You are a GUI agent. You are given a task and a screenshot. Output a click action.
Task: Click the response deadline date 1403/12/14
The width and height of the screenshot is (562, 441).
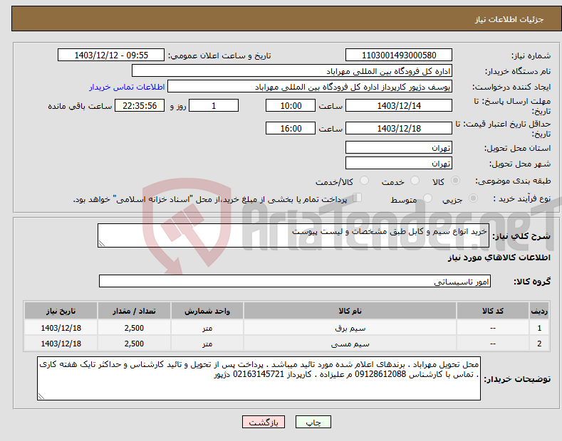[399, 105]
